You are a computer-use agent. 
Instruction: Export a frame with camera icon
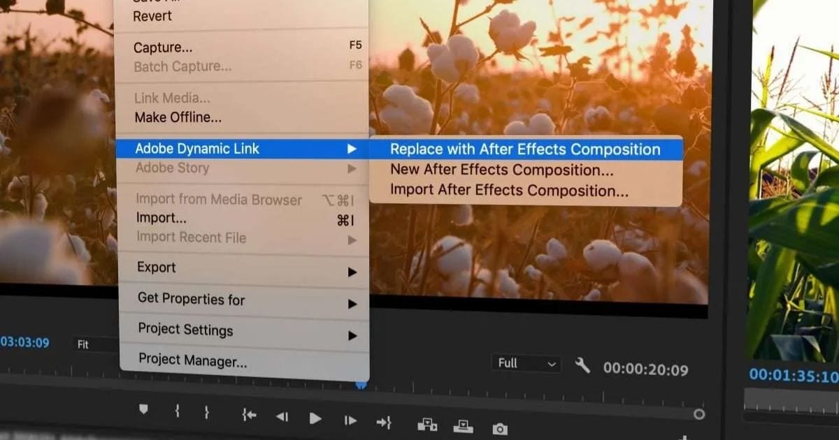pyautogui.click(x=499, y=429)
